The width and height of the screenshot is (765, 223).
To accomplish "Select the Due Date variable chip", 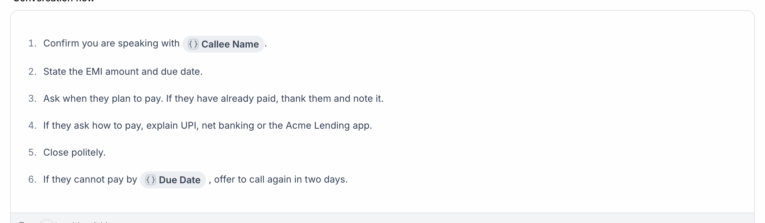I will 173,180.
